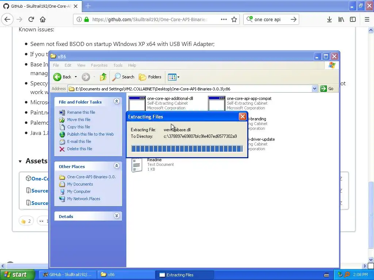This screenshot has height=280, width=374.
Task: Select one-core-api-app-compat file icon
Action: pyautogui.click(x=217, y=103)
